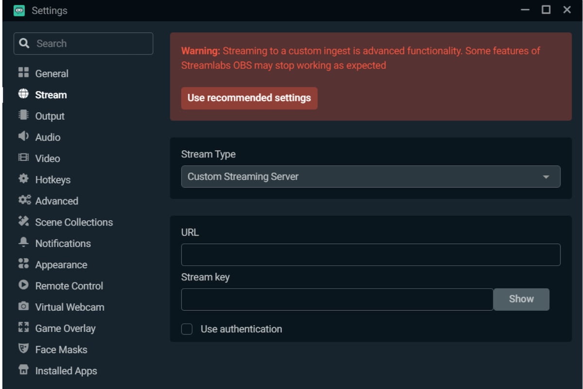Open Virtual Webcam settings
The width and height of the screenshot is (583, 389).
tap(69, 307)
